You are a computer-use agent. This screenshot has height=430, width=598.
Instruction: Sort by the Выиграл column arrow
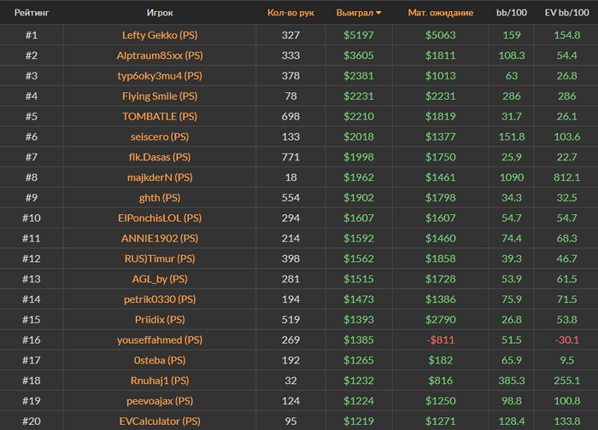[x=378, y=14]
